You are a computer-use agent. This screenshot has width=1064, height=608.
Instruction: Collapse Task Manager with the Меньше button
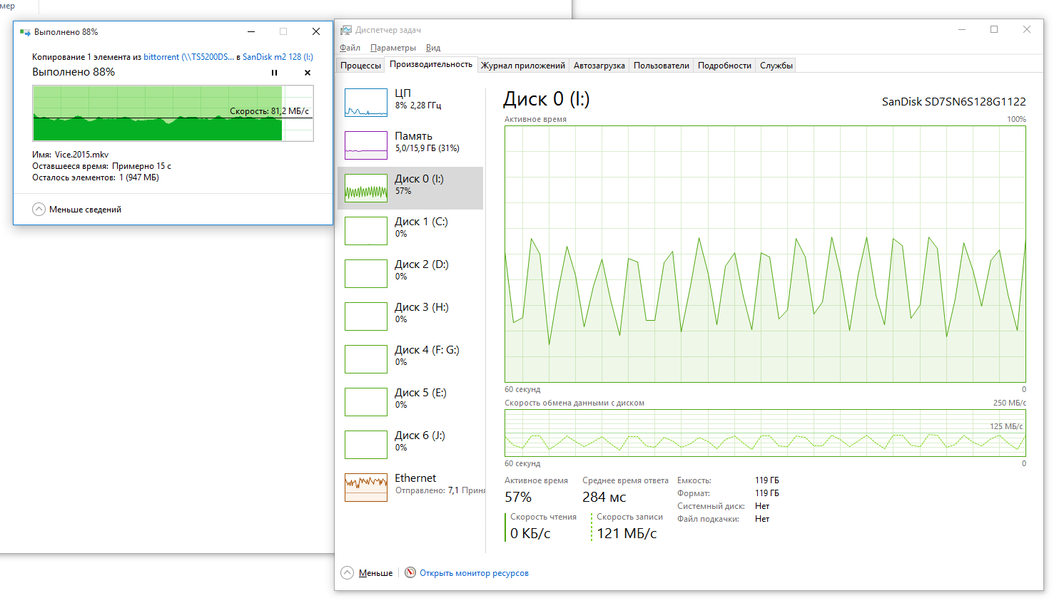tap(367, 573)
